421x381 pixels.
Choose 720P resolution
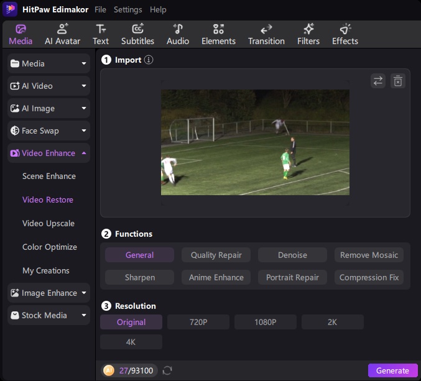pyautogui.click(x=198, y=322)
